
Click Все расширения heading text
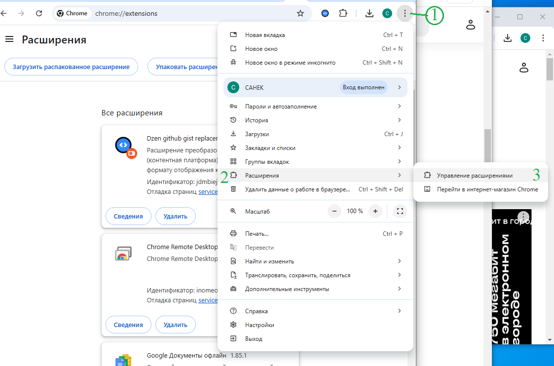click(132, 113)
